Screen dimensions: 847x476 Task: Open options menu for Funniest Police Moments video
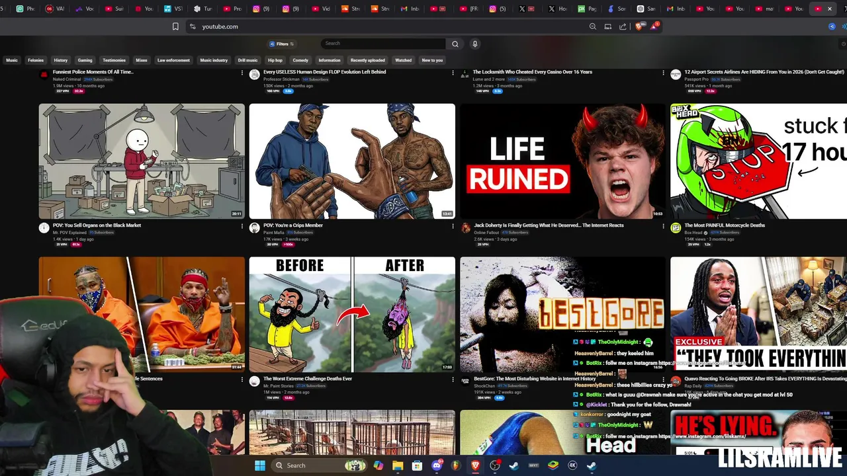click(242, 73)
